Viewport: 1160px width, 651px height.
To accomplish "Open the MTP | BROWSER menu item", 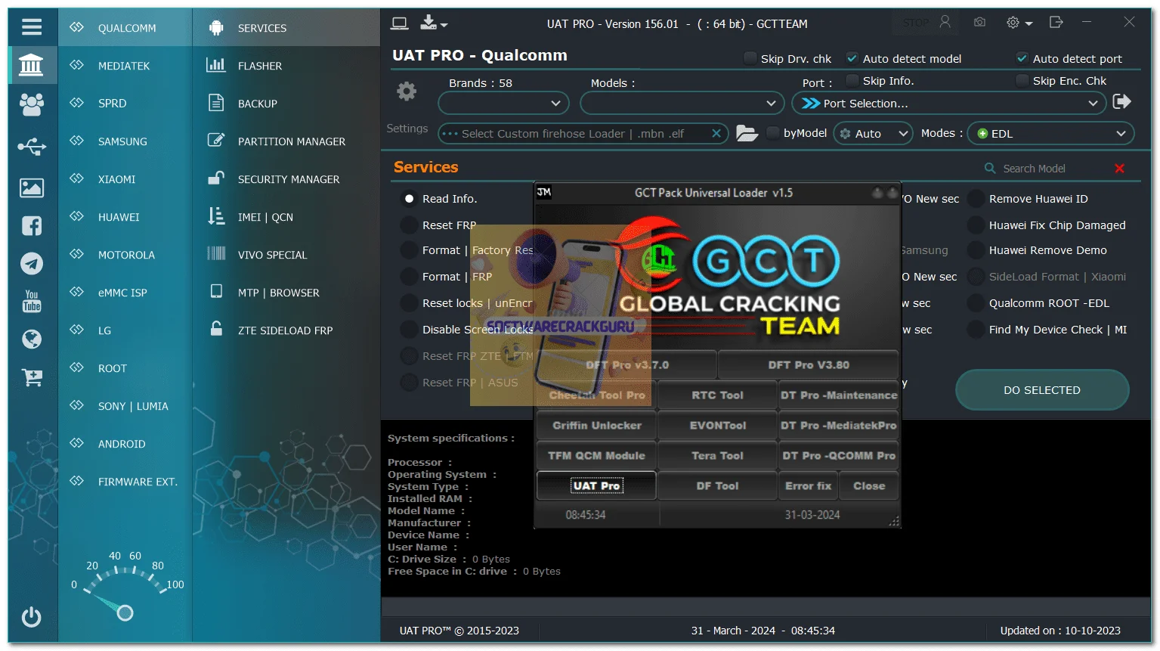I will point(286,293).
